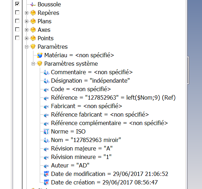Select the Référence left($Nom;9) entry
This screenshot has width=202, height=189.
coord(113,98)
